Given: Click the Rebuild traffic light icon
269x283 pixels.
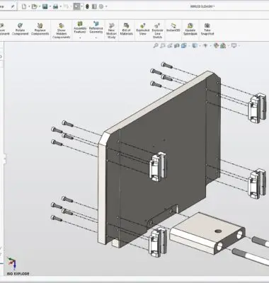Looking at the screenshot, I should point(87,6).
